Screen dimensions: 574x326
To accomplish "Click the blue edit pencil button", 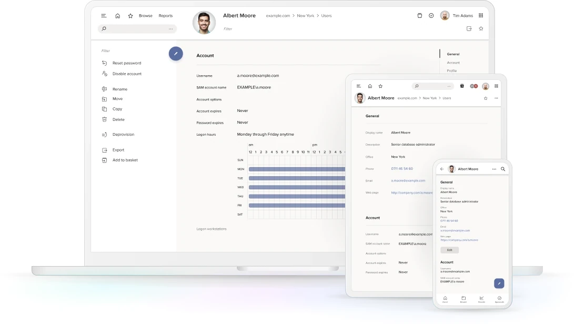I will [176, 54].
